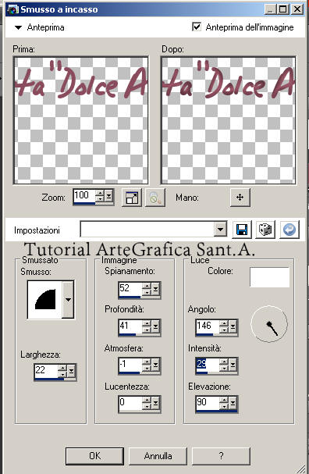Increase Zoom with up arrow
This screenshot has height=474, width=309.
99,193
